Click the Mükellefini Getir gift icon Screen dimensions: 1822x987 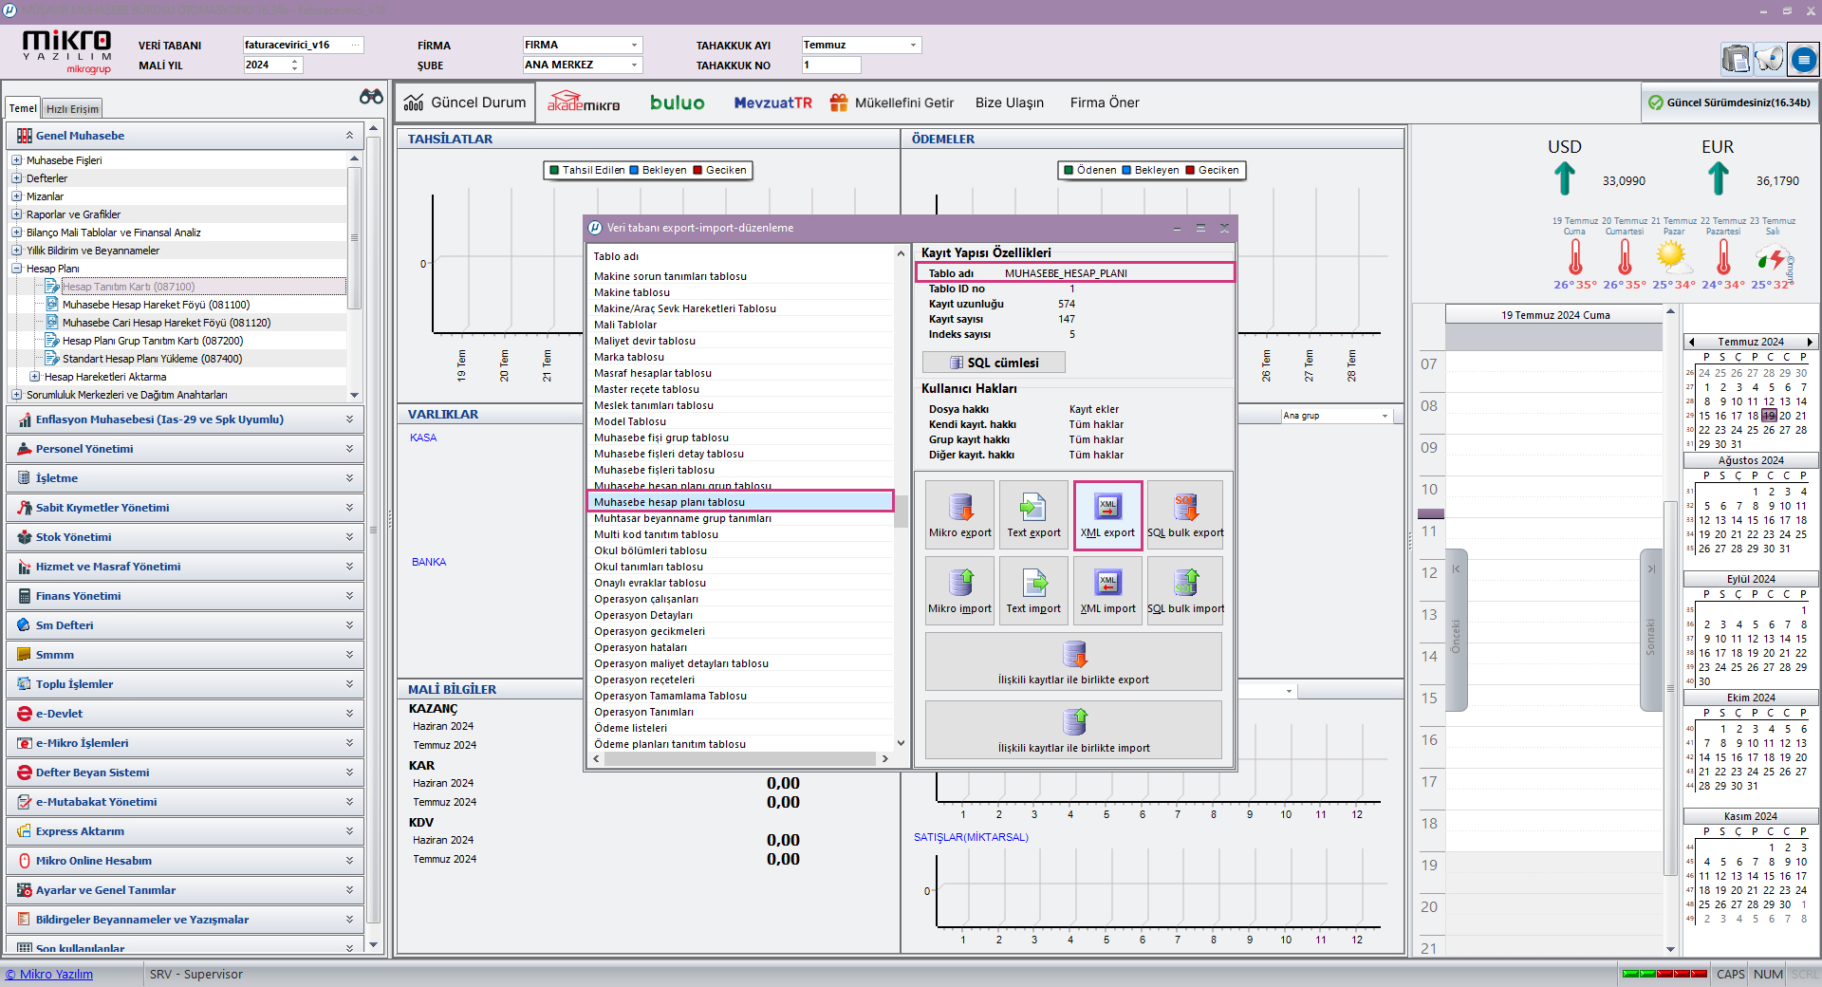[838, 102]
